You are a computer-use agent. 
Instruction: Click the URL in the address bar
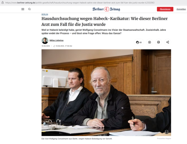point(80,3)
